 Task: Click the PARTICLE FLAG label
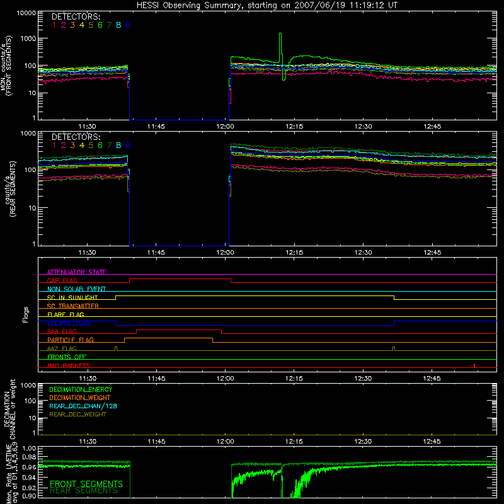point(71,340)
